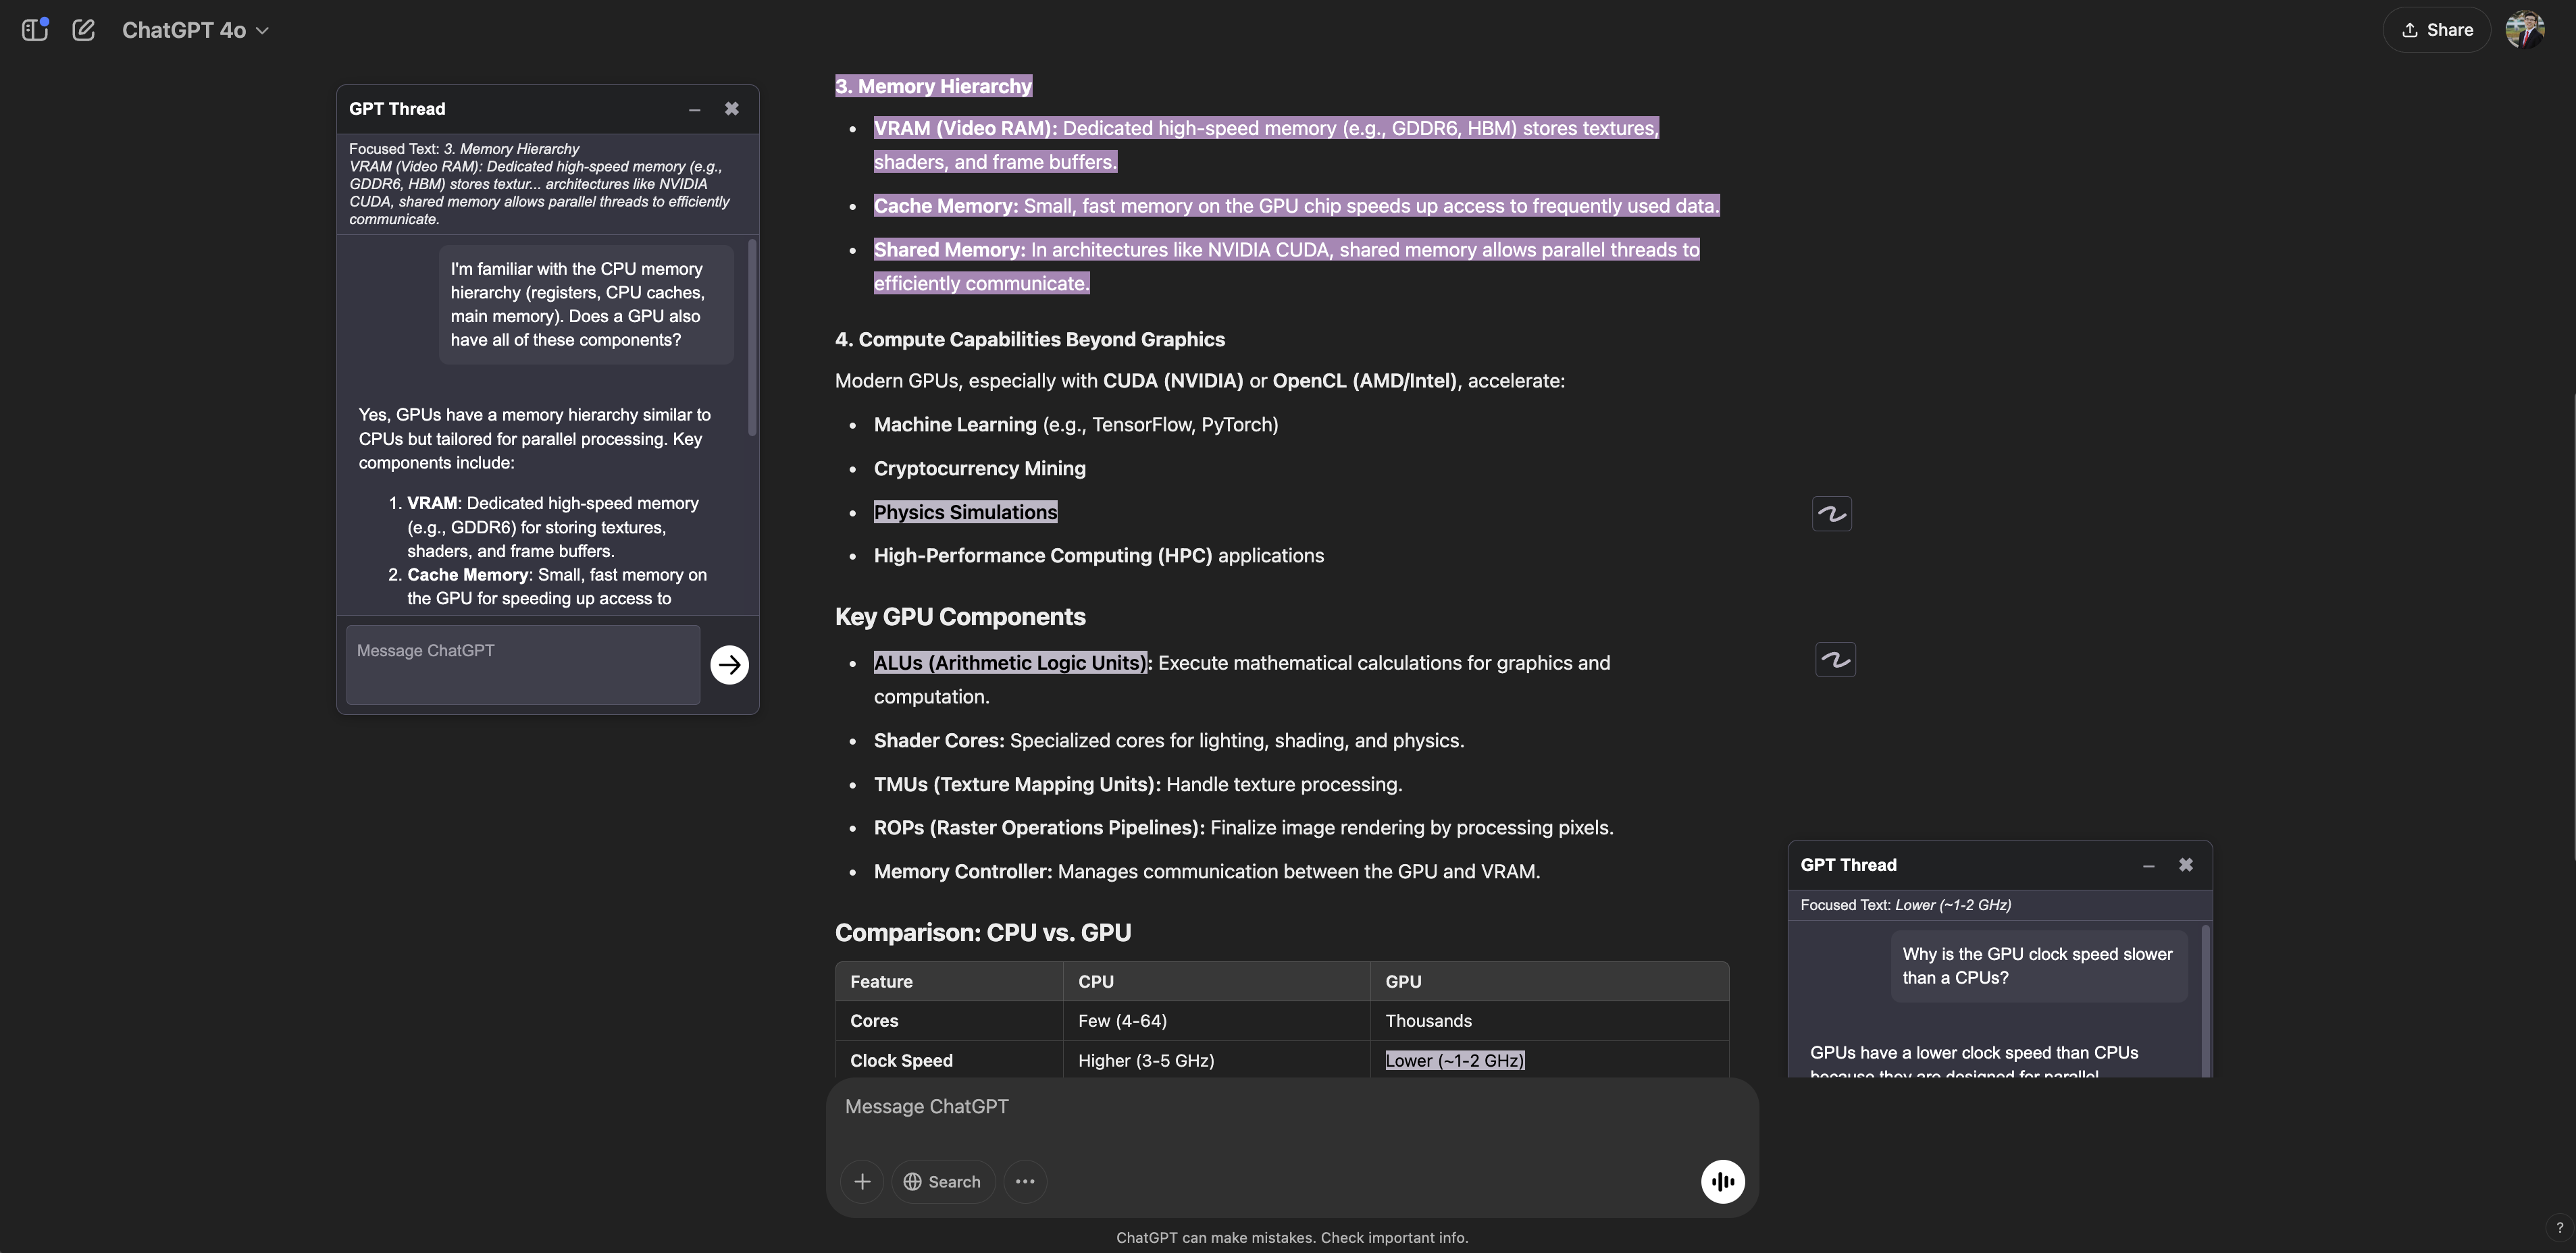Start voice mode with waveform button

pyautogui.click(x=1722, y=1181)
